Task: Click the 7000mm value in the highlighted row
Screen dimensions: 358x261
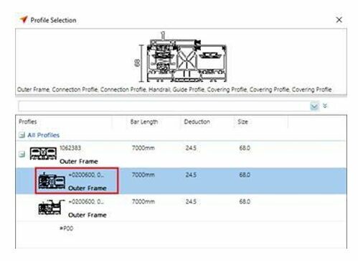Action: click(143, 175)
